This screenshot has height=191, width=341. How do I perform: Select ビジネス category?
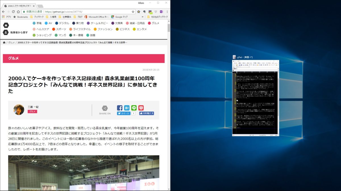coord(123,29)
